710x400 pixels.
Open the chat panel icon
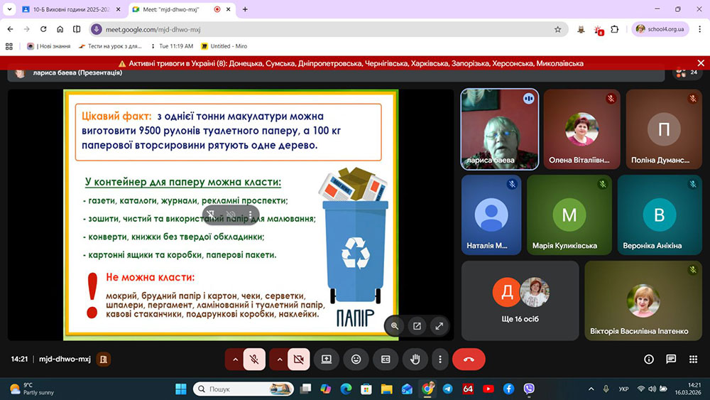(671, 360)
